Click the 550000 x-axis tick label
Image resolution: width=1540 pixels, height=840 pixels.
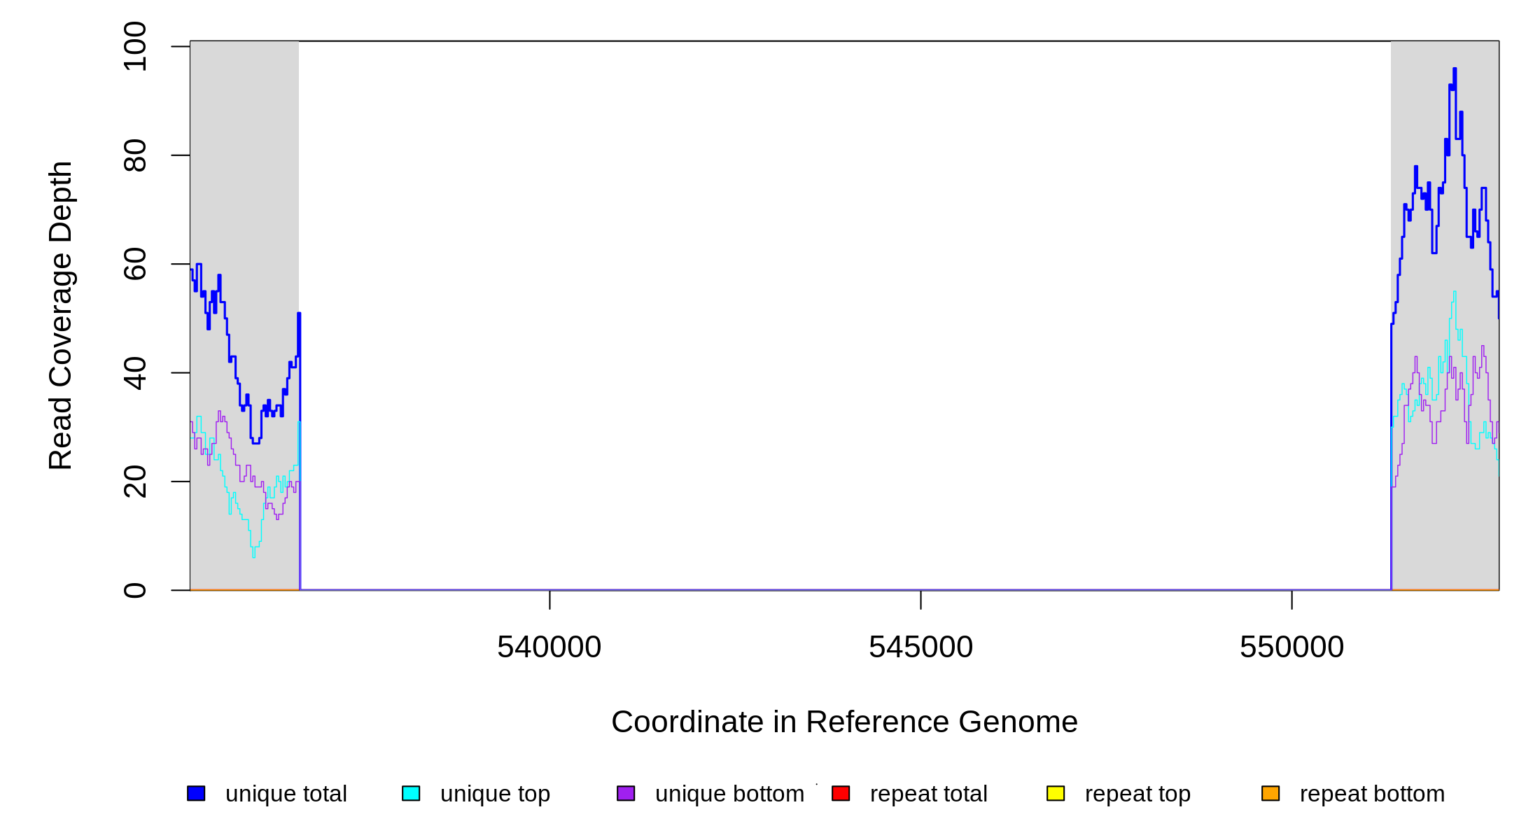click(x=1291, y=647)
